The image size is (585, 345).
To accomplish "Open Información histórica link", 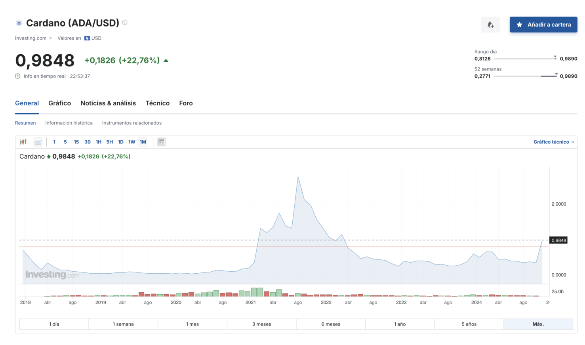I will tap(69, 123).
